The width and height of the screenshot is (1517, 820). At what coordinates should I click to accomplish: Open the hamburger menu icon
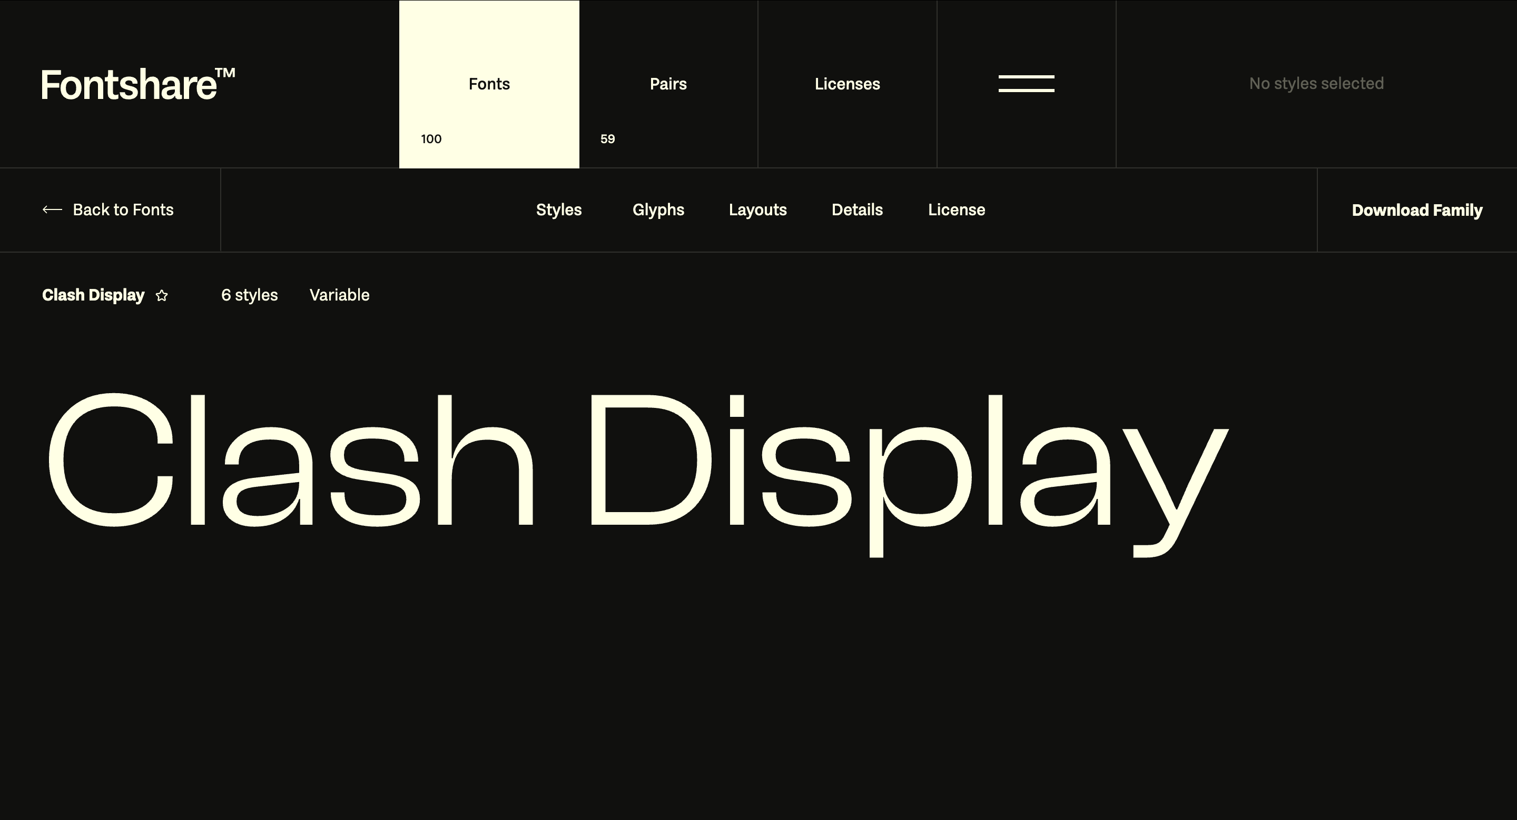[1026, 84]
